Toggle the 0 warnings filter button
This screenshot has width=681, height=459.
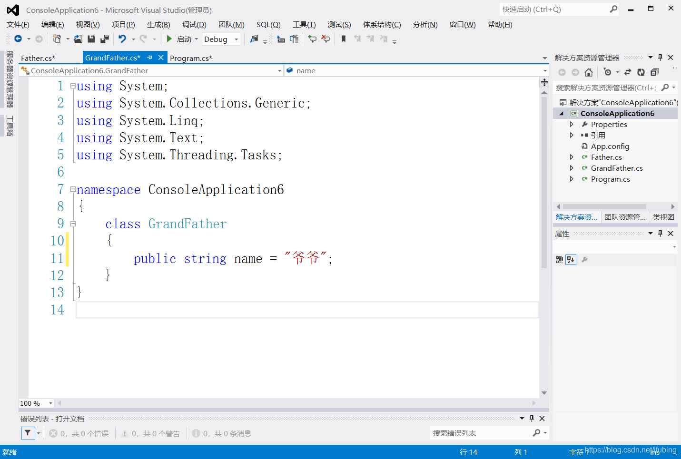(150, 433)
